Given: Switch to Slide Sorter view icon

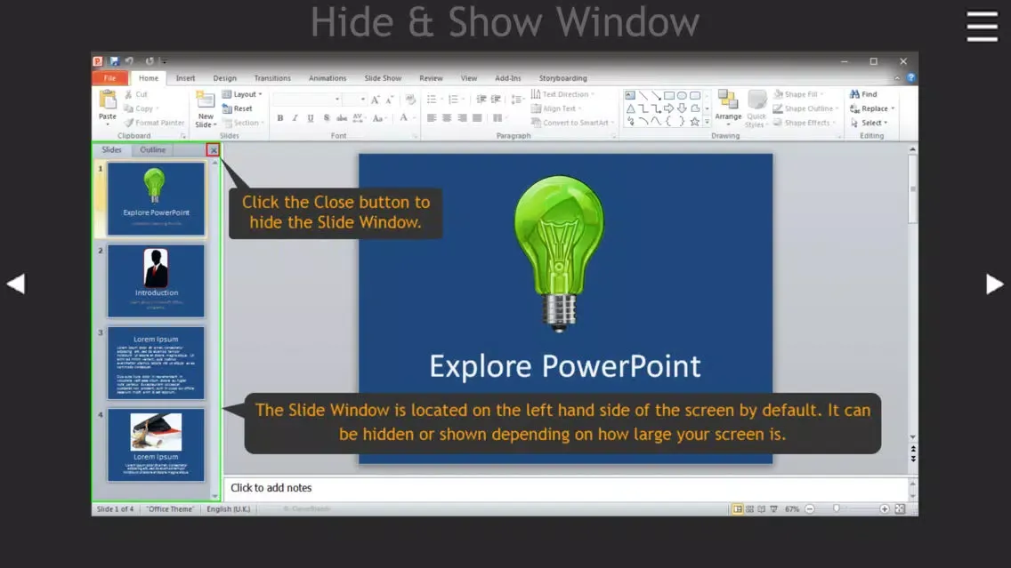Looking at the screenshot, I should (x=749, y=508).
